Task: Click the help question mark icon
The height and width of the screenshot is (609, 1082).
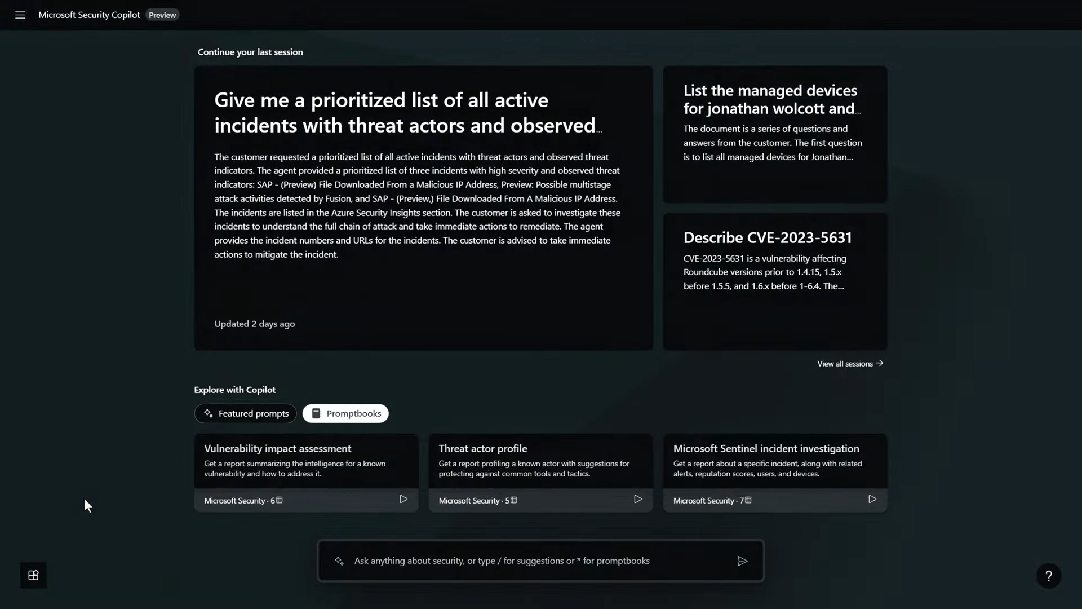Action: pyautogui.click(x=1049, y=575)
